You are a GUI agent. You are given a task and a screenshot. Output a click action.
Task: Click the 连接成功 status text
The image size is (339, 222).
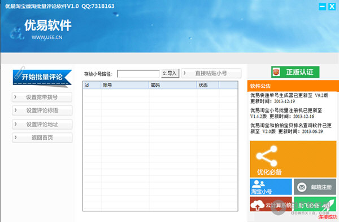tap(328, 217)
